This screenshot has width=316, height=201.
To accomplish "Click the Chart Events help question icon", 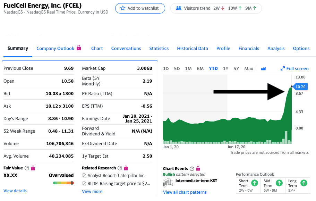I will (x=192, y=169).
